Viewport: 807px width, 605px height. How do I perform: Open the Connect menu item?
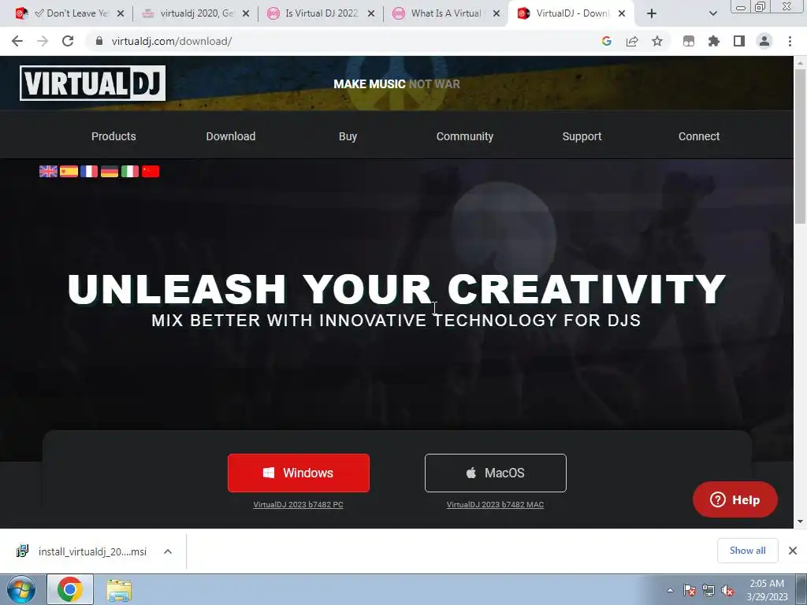699,136
